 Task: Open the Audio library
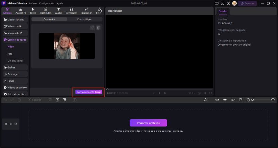coord(58,11)
